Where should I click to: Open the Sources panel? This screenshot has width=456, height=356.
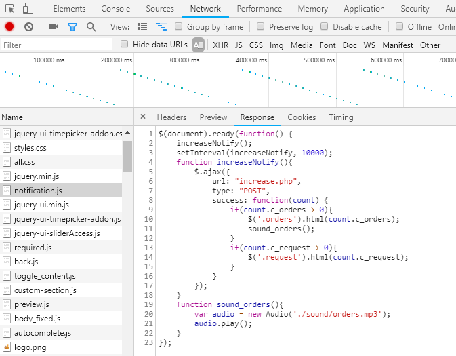tap(160, 9)
